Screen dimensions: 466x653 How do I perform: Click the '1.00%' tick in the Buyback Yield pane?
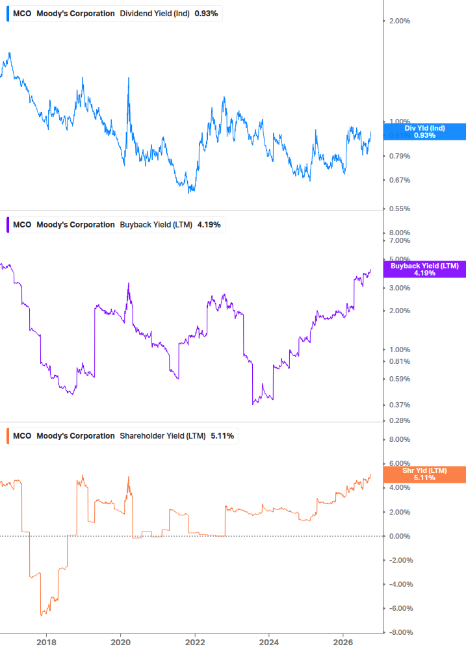tap(400, 350)
